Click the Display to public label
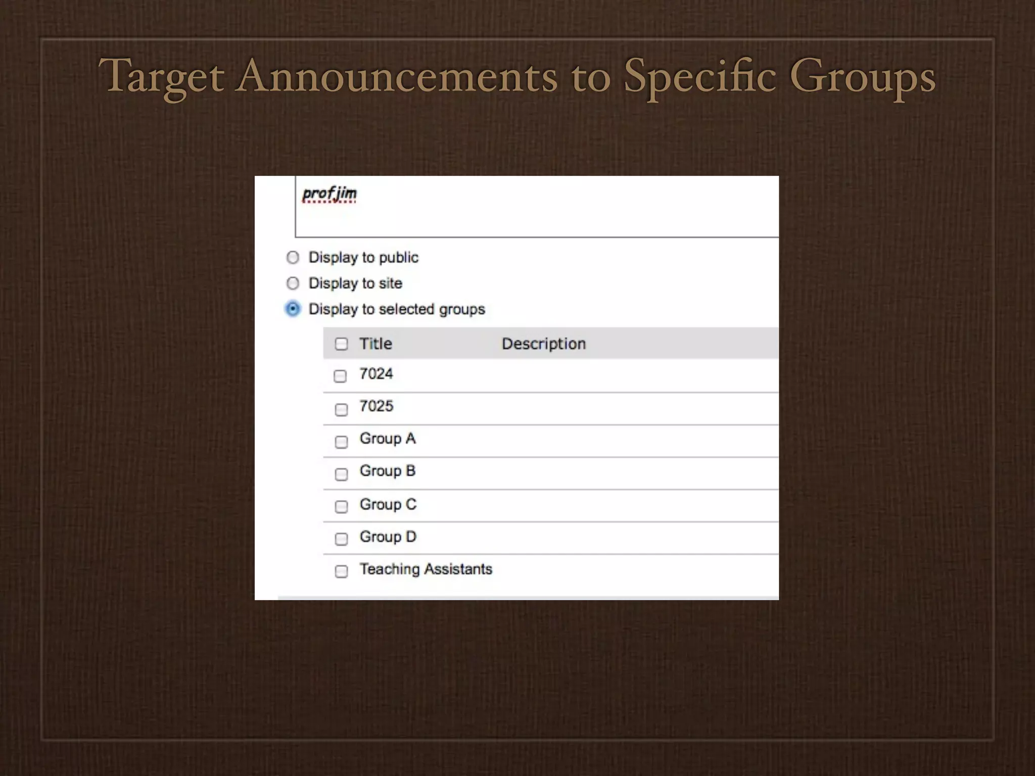Screen dimensions: 1035x776 (363, 258)
